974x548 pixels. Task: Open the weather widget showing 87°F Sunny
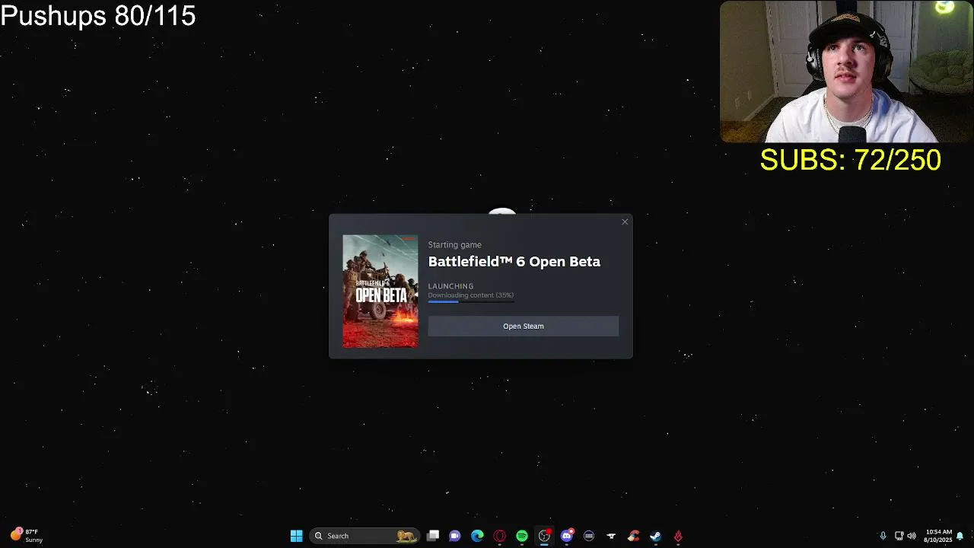[x=27, y=536]
